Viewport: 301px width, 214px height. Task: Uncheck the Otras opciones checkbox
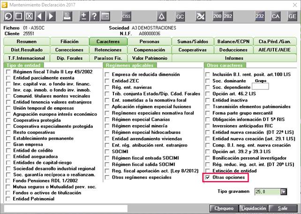tap(208, 177)
